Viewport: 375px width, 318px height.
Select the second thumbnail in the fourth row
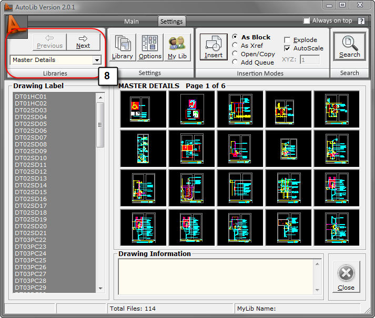click(192, 228)
